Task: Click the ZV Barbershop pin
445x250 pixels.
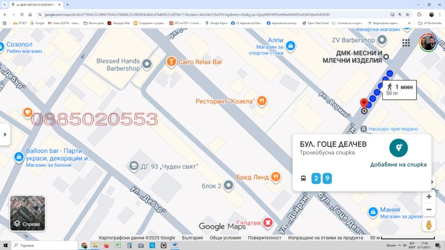Action: click(382, 40)
